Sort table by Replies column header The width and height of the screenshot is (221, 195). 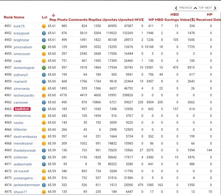point(95,20)
